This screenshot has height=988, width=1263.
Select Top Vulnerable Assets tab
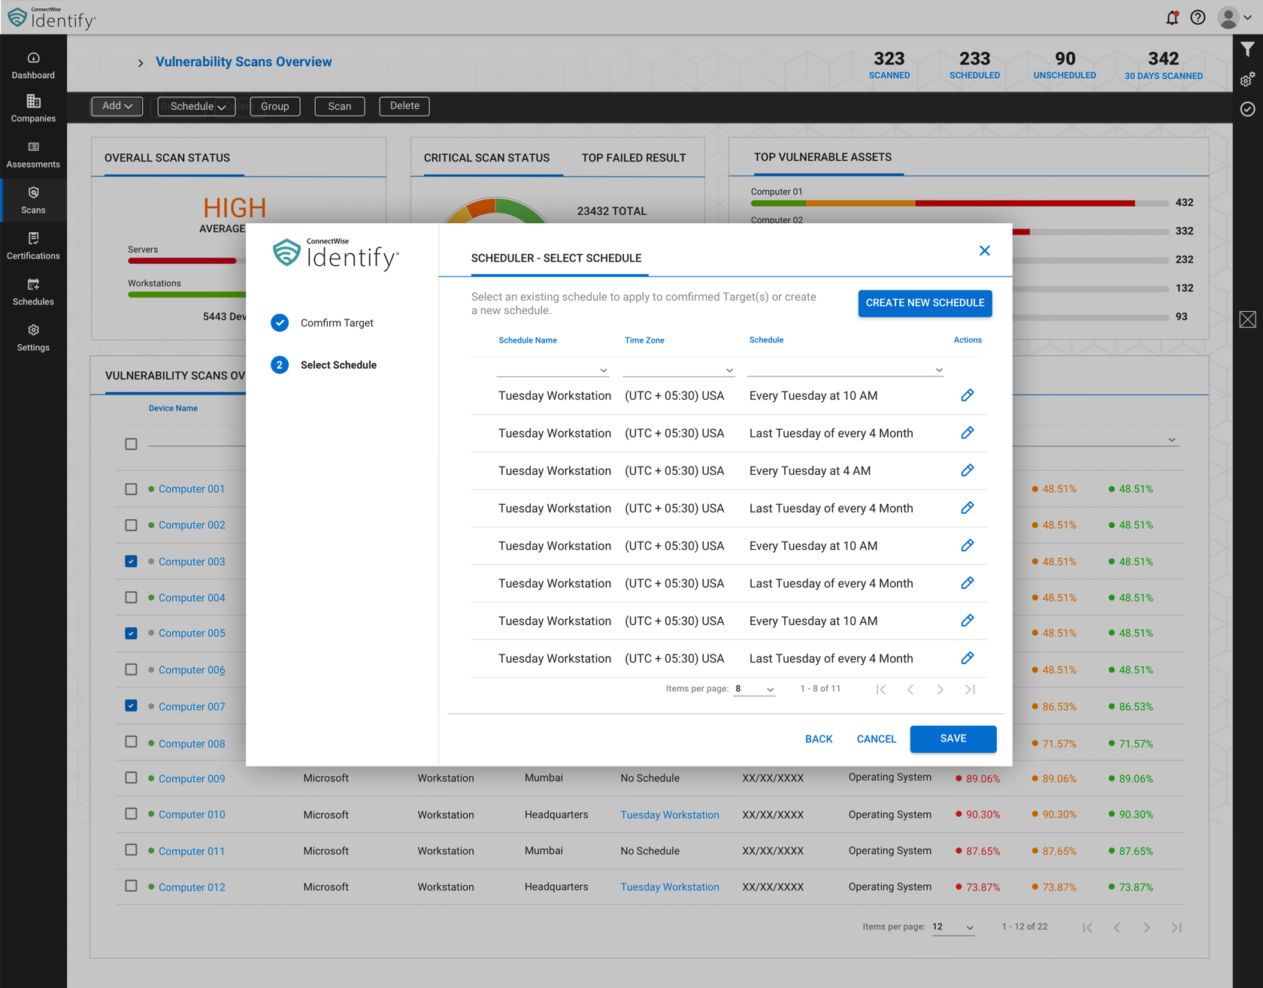click(x=822, y=157)
